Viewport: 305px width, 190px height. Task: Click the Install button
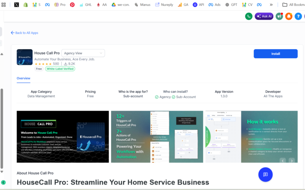point(275,54)
